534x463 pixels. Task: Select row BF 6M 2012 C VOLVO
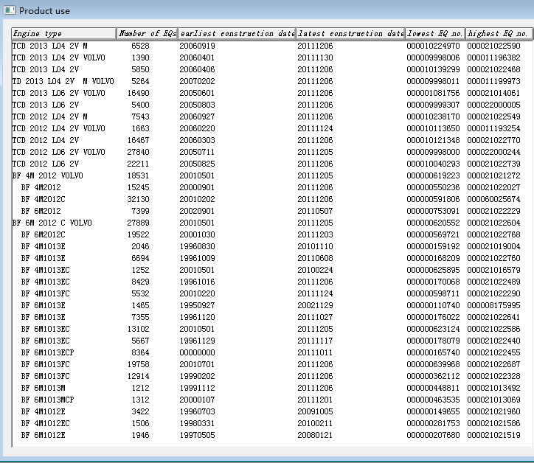(271, 223)
